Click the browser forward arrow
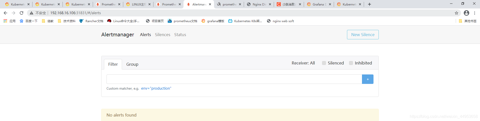This screenshot has height=121, width=480. click(13, 13)
